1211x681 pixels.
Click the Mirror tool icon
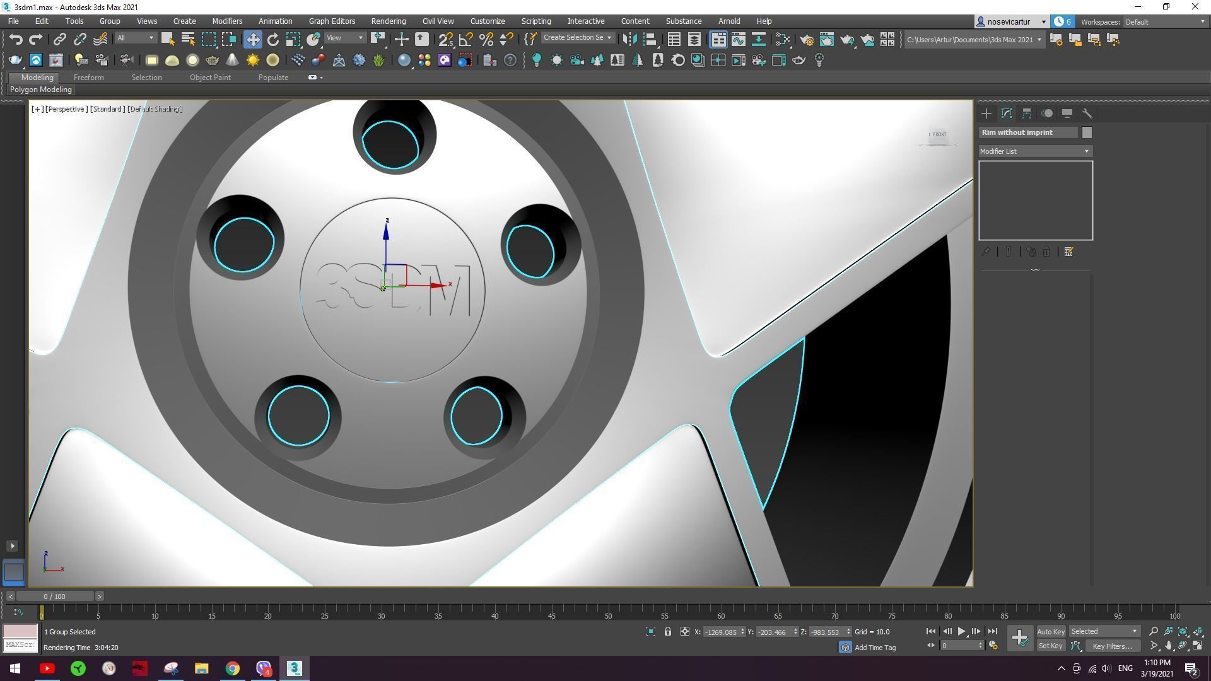tap(629, 39)
